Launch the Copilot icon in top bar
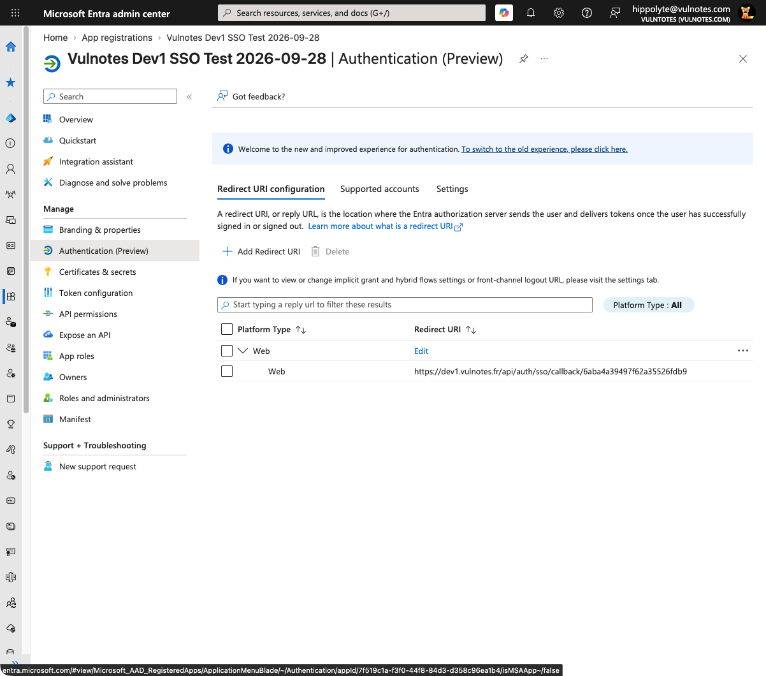The height and width of the screenshot is (676, 766). pos(504,13)
